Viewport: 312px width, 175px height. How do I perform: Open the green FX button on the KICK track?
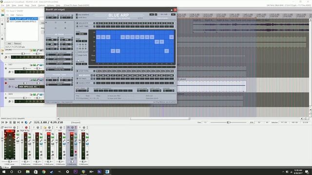[35, 94]
